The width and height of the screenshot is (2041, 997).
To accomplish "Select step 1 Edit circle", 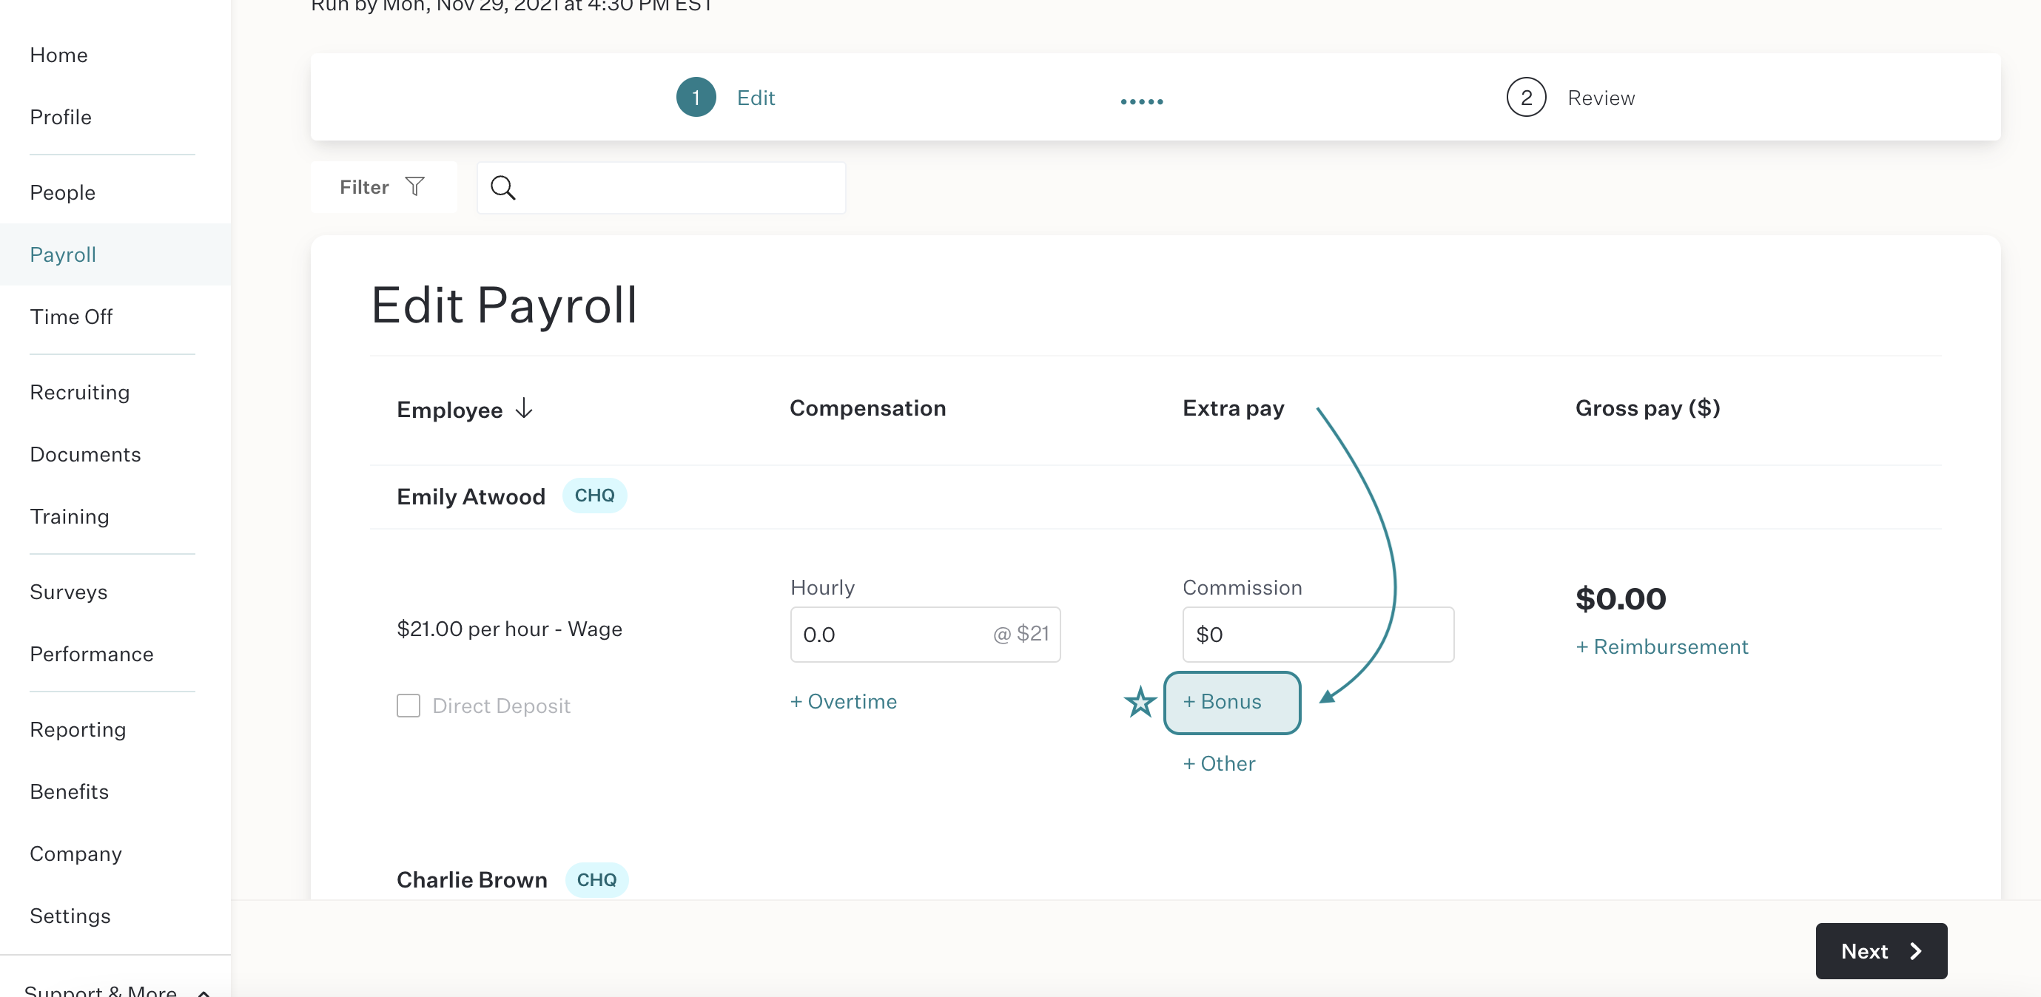I will coord(696,98).
